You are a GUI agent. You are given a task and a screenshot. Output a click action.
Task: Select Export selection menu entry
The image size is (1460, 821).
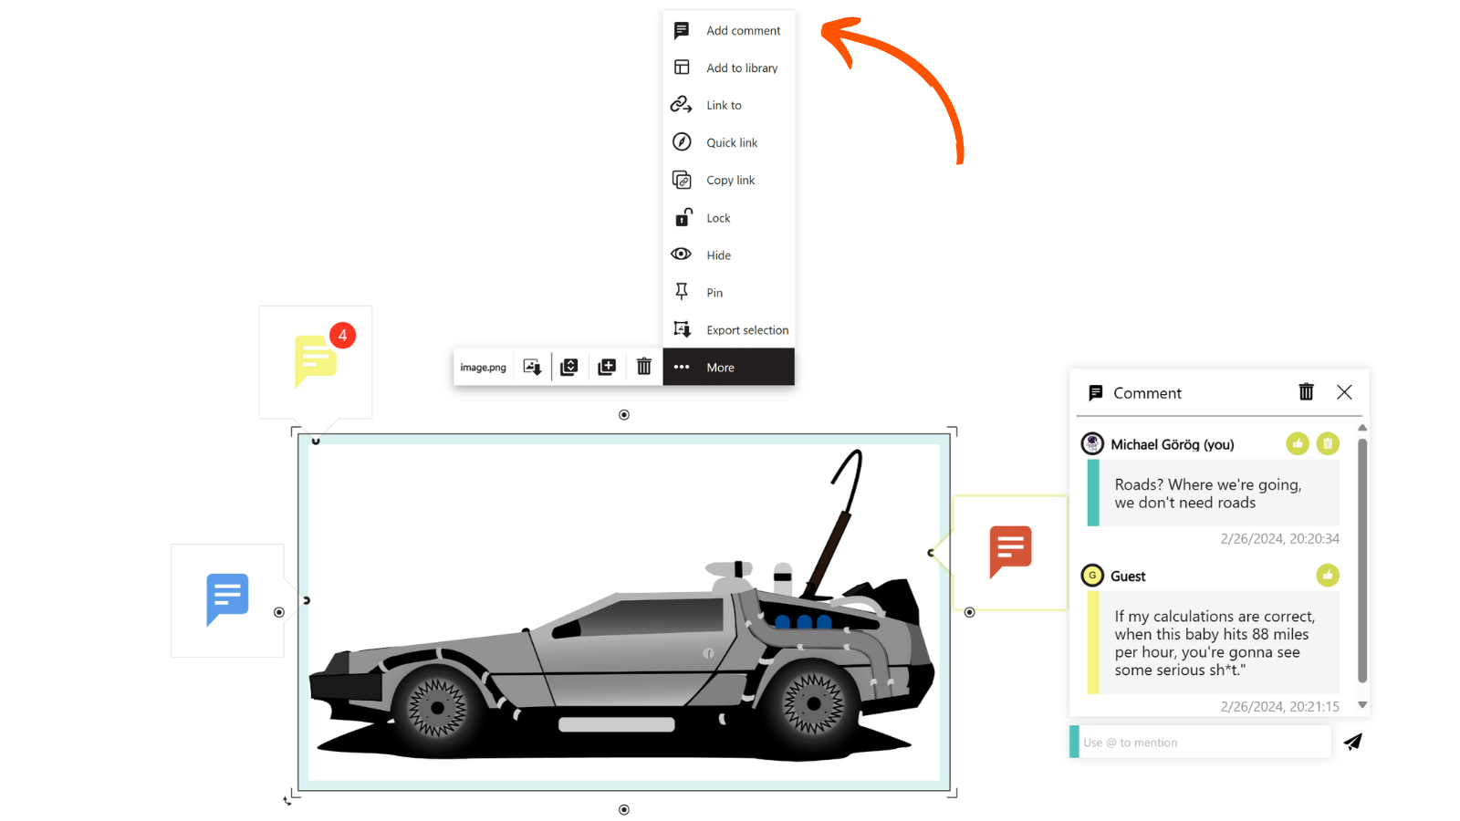(x=746, y=330)
